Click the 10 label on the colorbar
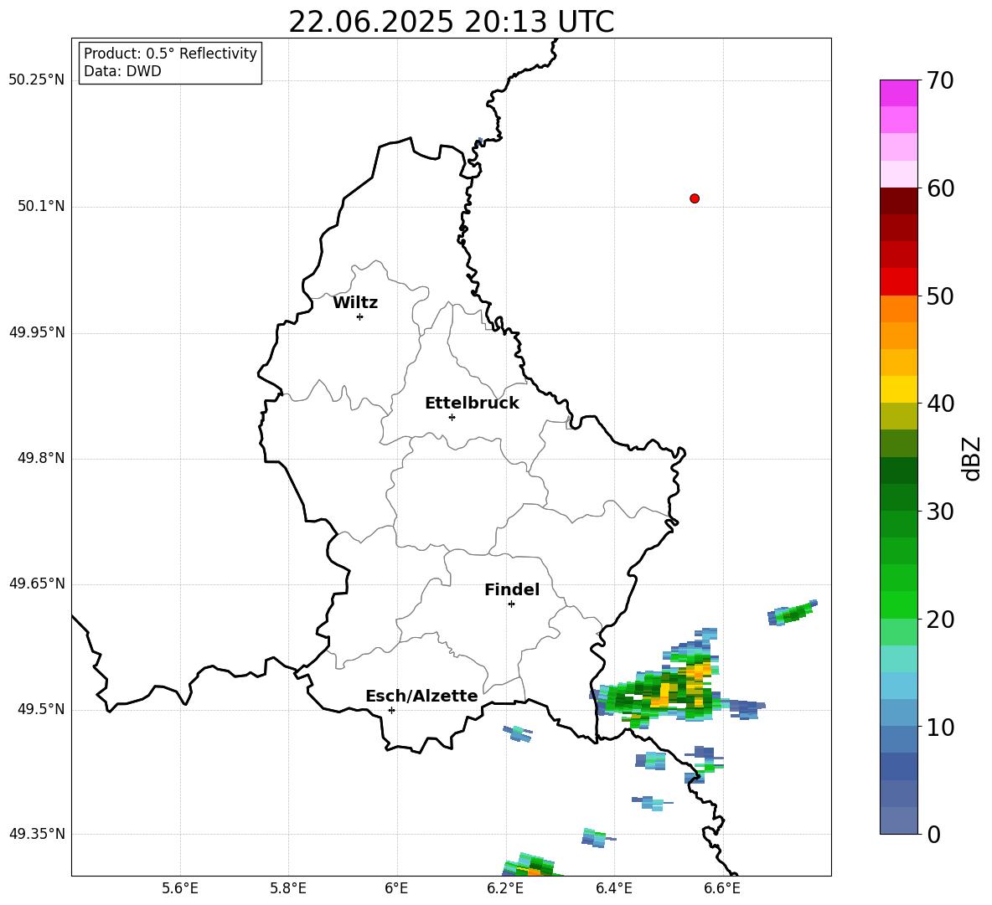The width and height of the screenshot is (992, 905). point(940,728)
